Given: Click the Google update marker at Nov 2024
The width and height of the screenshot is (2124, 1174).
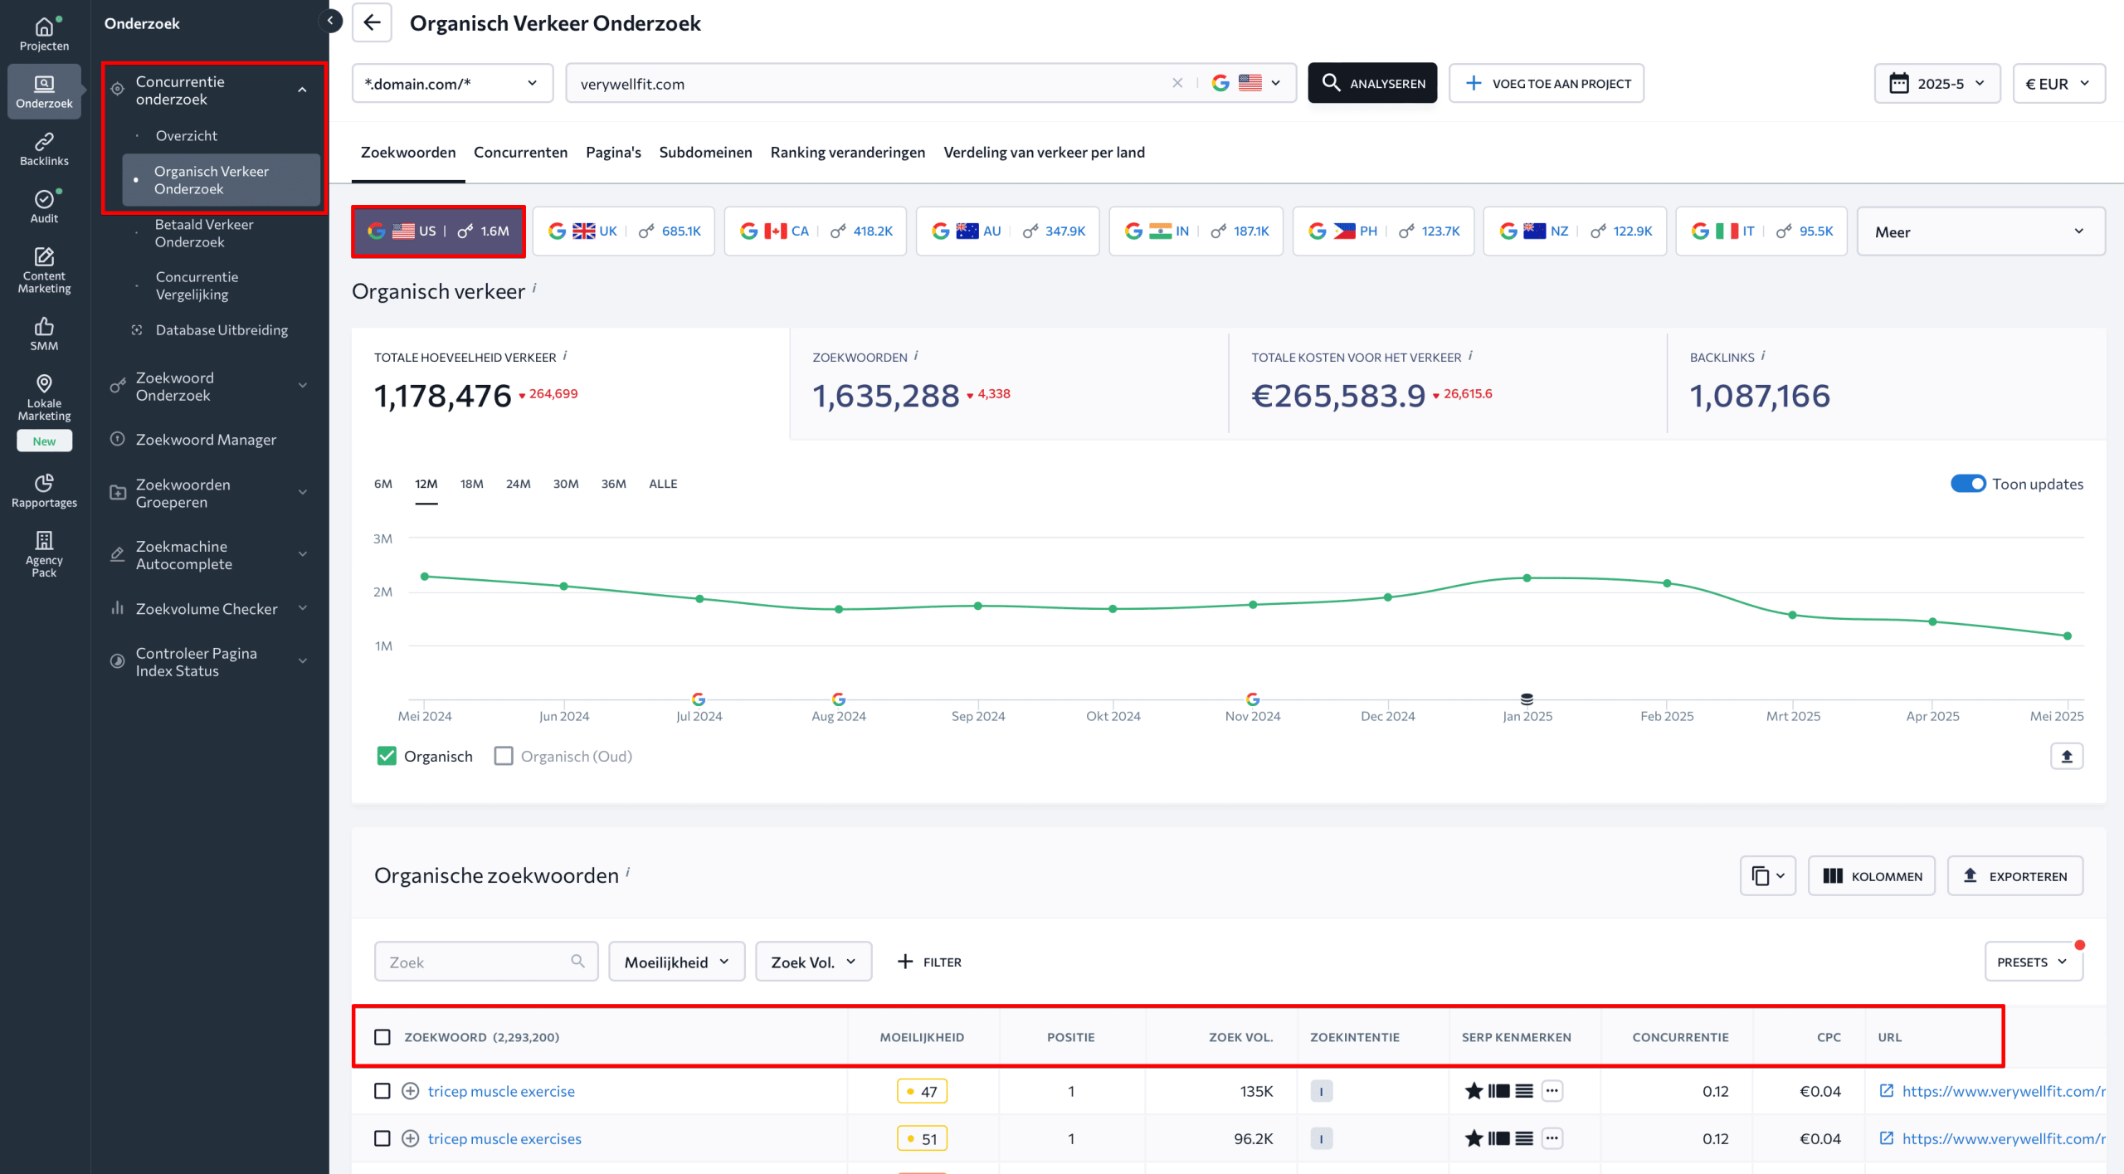Looking at the screenshot, I should coord(1253,699).
